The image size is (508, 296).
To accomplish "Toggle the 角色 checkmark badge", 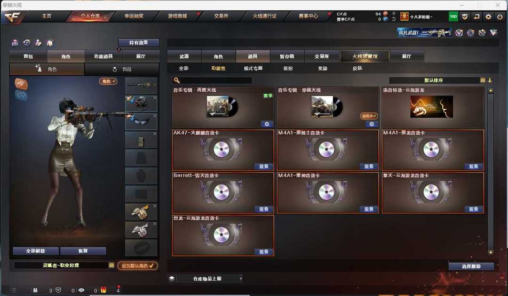I will click(x=108, y=81).
